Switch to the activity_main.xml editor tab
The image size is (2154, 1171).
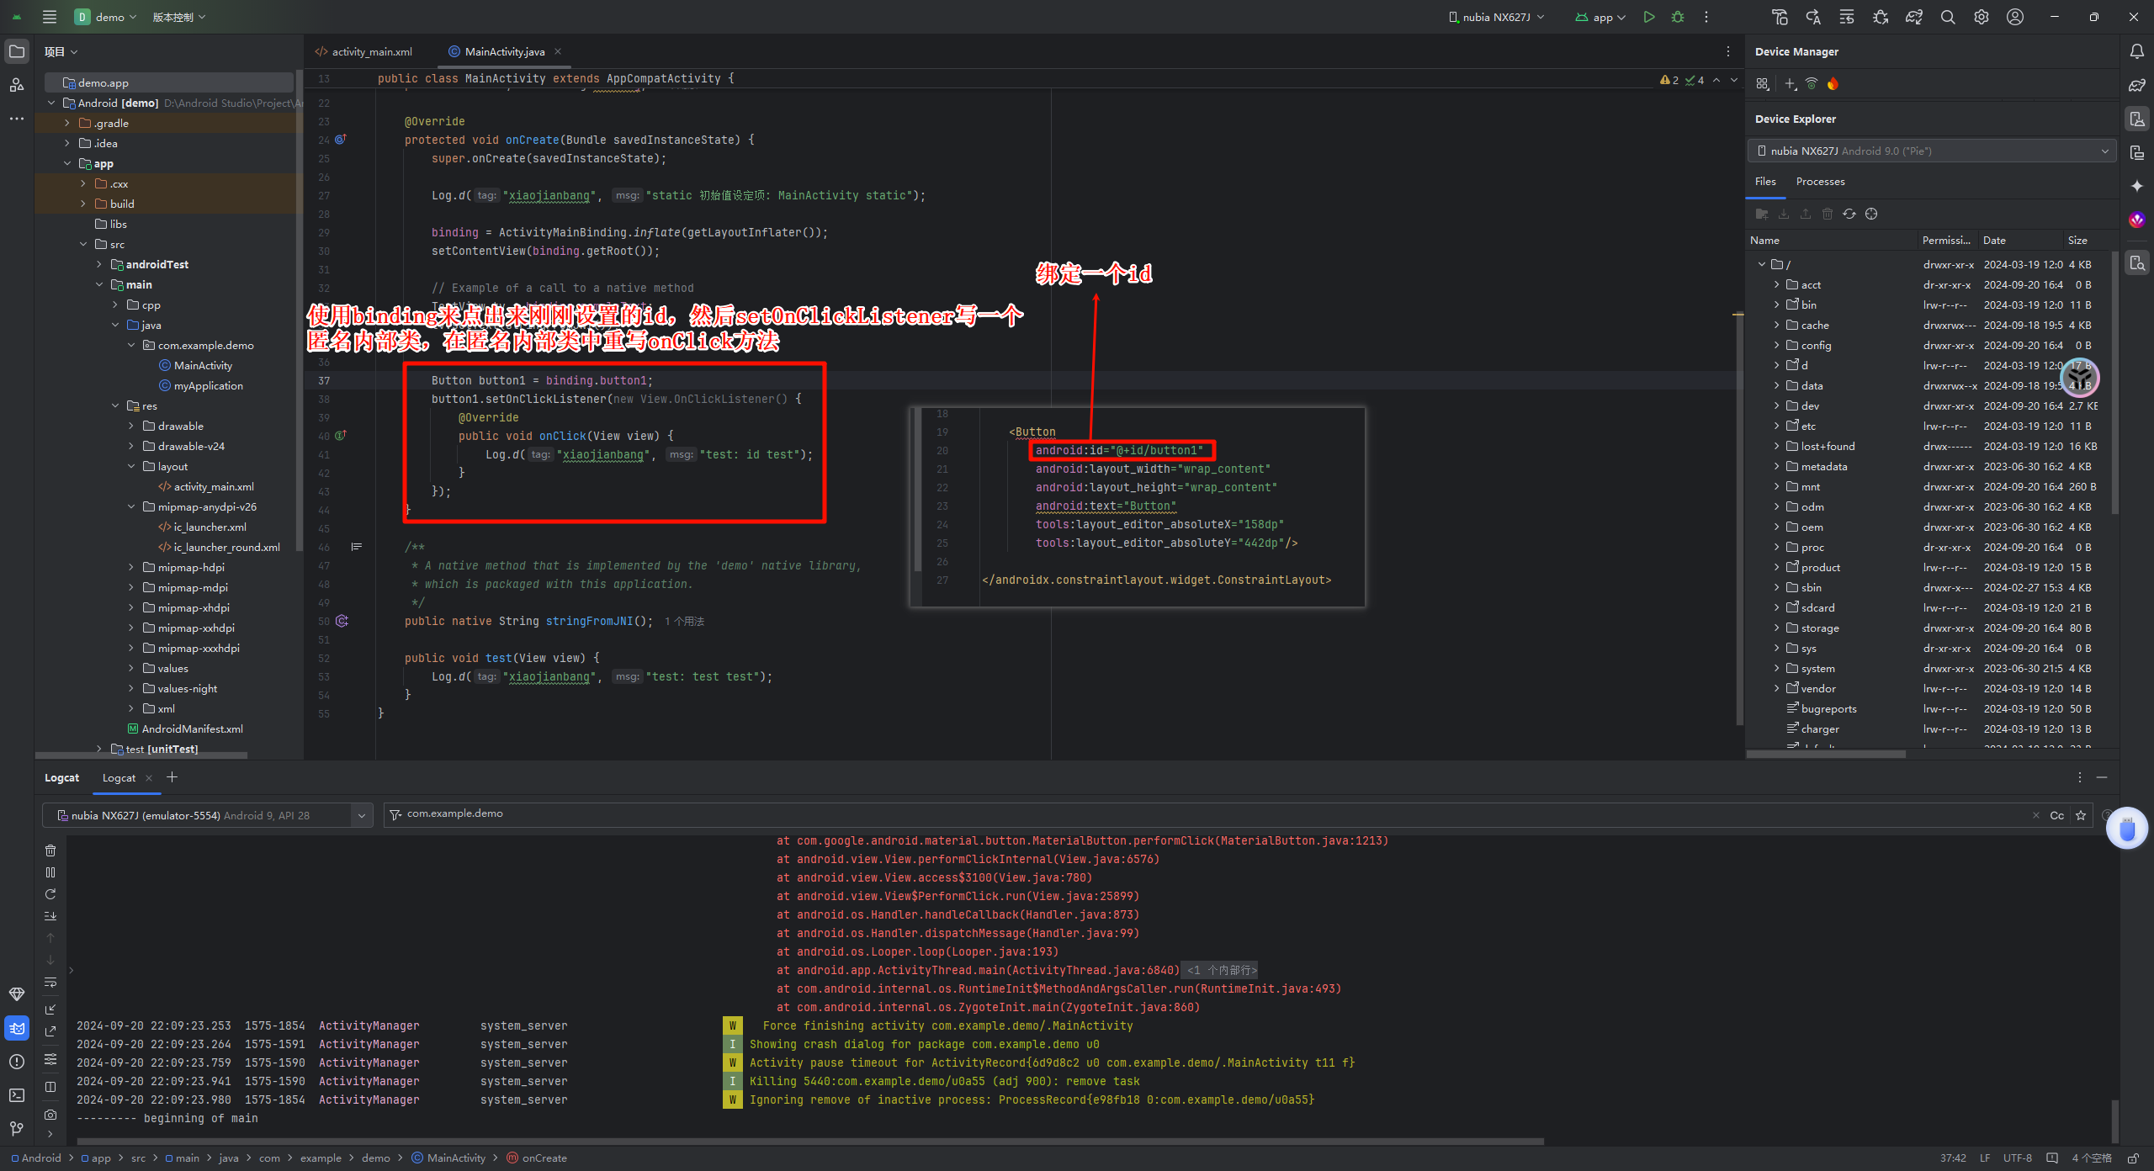pyautogui.click(x=371, y=51)
